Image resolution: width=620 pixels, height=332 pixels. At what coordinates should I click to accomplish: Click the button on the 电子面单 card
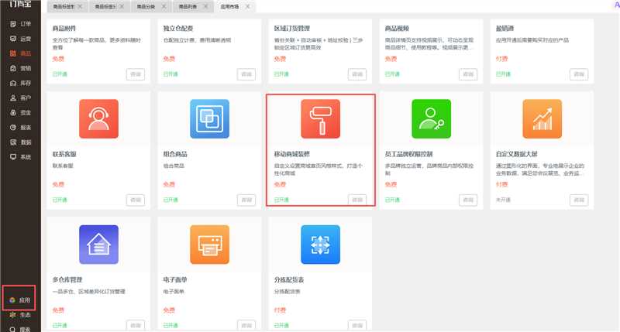pos(246,326)
